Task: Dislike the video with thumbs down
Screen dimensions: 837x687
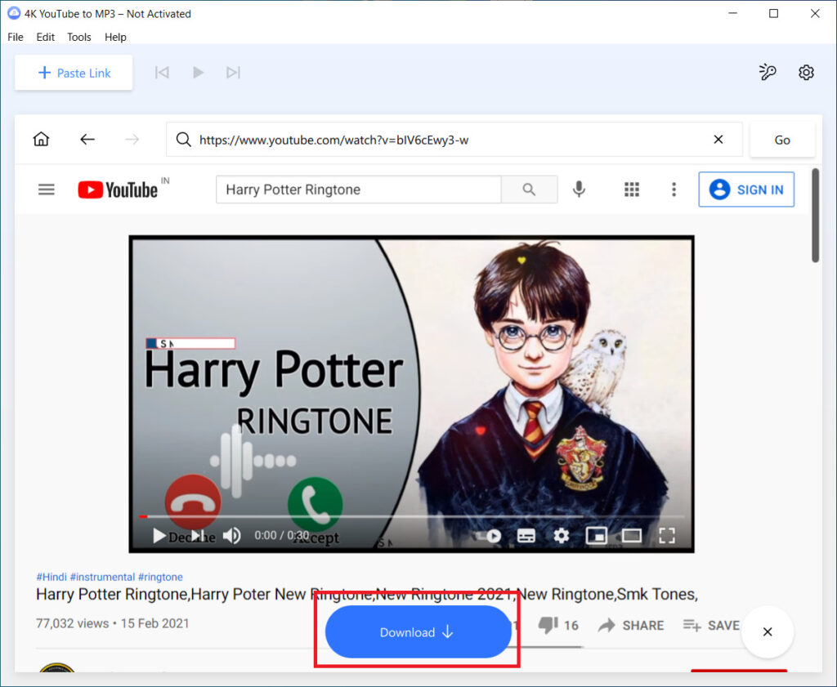Action: click(548, 625)
